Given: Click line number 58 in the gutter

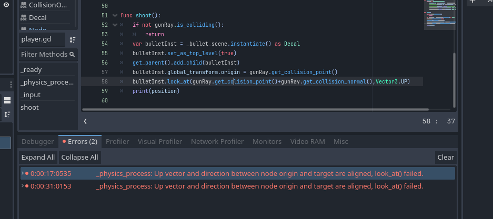Looking at the screenshot, I should 105,81.
